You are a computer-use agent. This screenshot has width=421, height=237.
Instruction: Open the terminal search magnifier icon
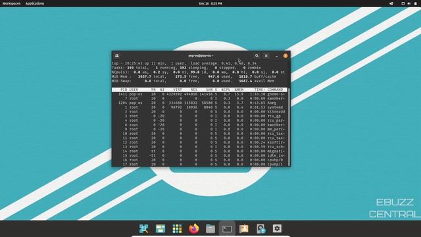(x=257, y=55)
